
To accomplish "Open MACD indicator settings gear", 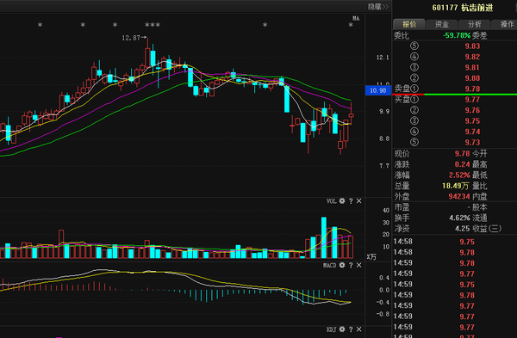I will tap(342, 265).
